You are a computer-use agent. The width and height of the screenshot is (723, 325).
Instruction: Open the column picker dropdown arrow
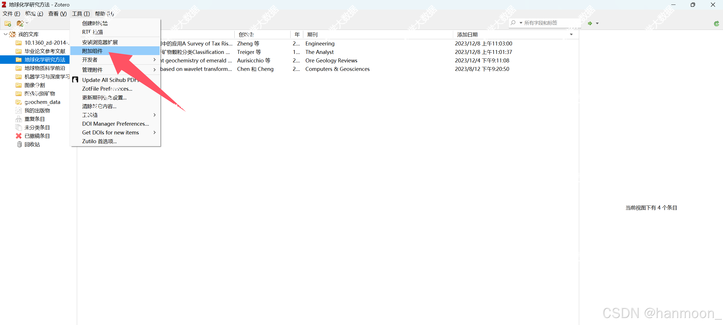[571, 34]
